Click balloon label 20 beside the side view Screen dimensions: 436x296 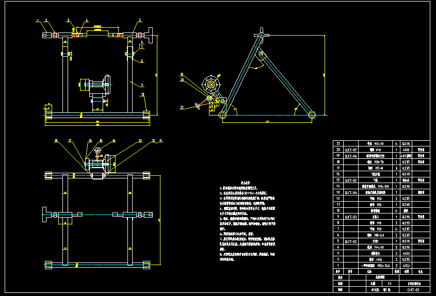(182, 80)
